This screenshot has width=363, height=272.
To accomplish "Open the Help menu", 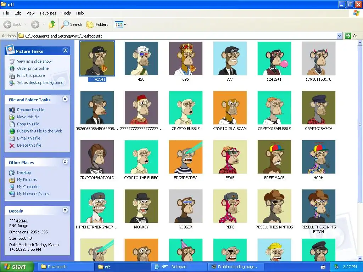I will coord(80,13).
